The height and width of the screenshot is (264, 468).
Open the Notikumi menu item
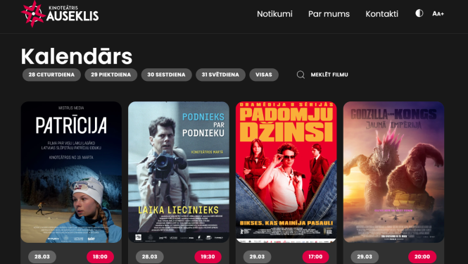coord(274,14)
